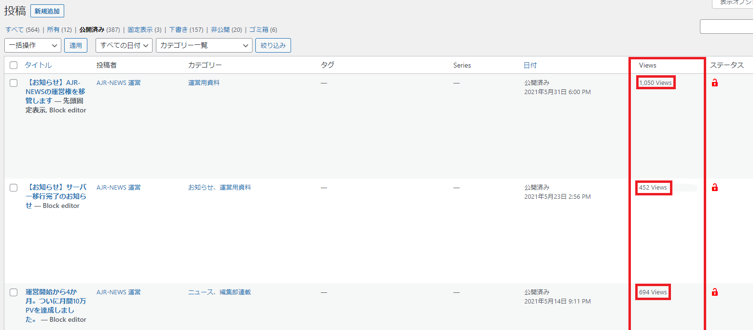Open the ゴミ箱 (6) trash view
Screen dimensions: 753x330
coord(258,30)
